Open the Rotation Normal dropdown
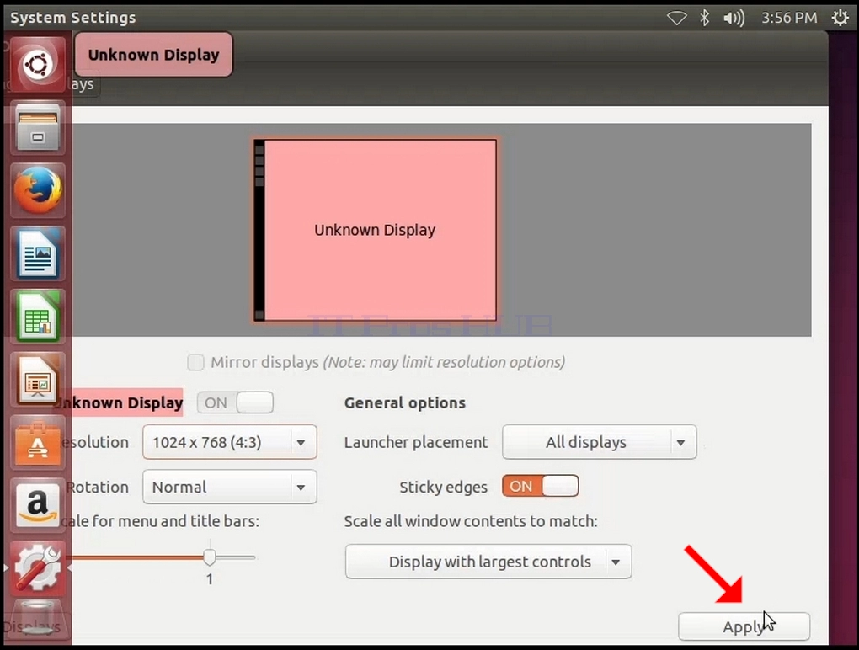This screenshot has height=650, width=859. [x=230, y=487]
